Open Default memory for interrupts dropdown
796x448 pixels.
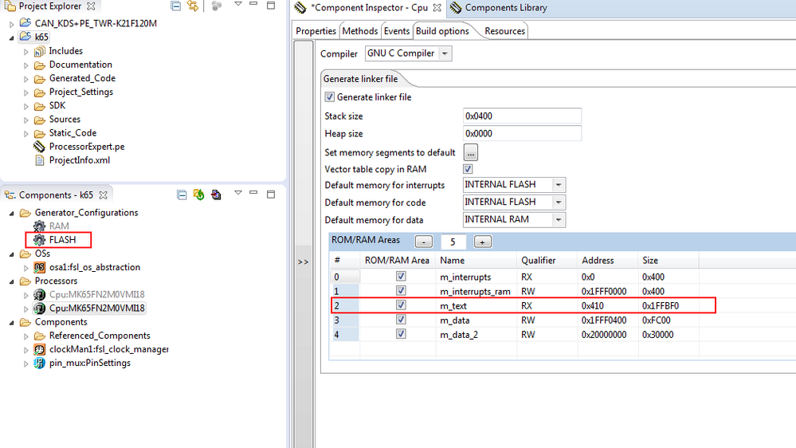pos(559,185)
